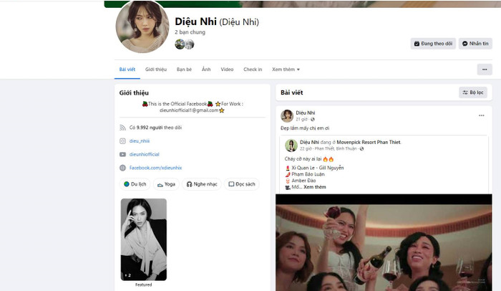Click the Amber Đào line
Screen dimensions: 501x291
click(303, 181)
